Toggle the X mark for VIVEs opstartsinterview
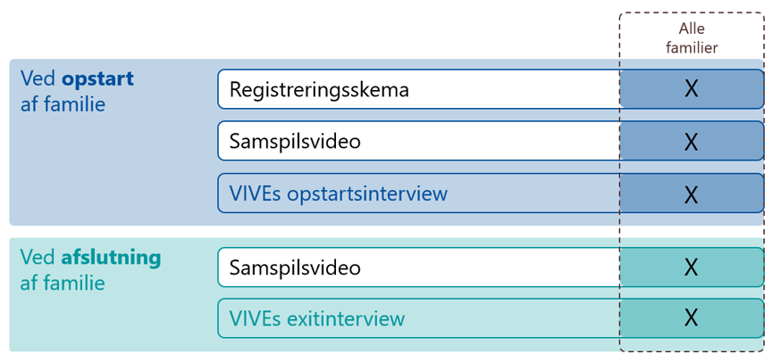The image size is (772, 362). click(x=691, y=193)
